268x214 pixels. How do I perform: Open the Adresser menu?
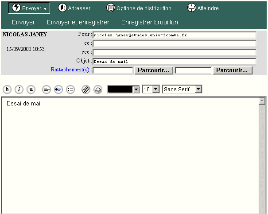tap(76, 8)
